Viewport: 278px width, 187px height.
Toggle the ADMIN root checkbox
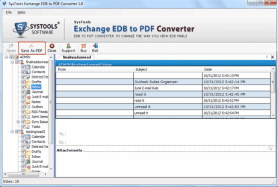coord(12,57)
